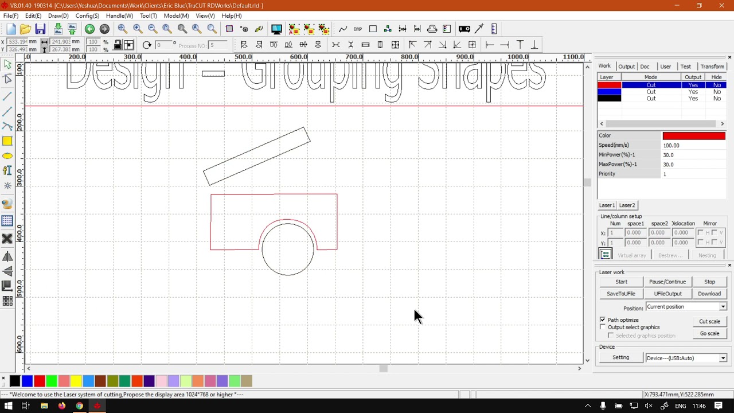This screenshot has width=734, height=413.
Task: Select the Text tool
Action: click(7, 170)
